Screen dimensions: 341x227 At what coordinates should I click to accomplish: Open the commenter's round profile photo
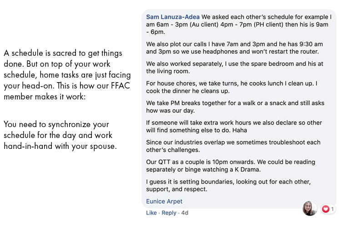pyautogui.click(x=310, y=208)
